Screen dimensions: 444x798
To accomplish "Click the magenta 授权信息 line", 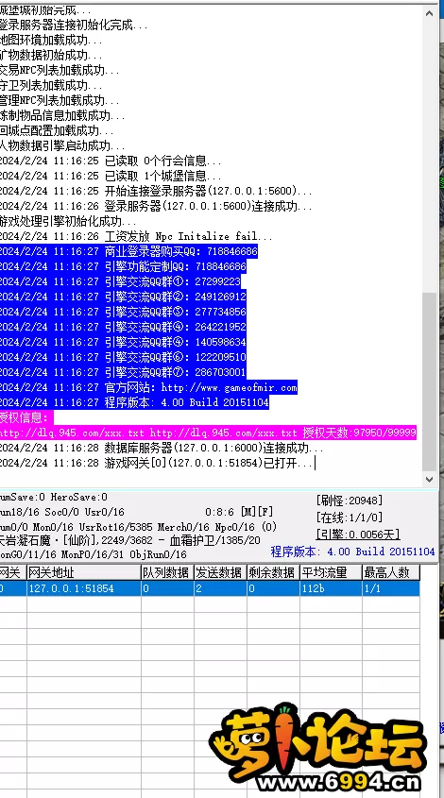I will [26, 418].
